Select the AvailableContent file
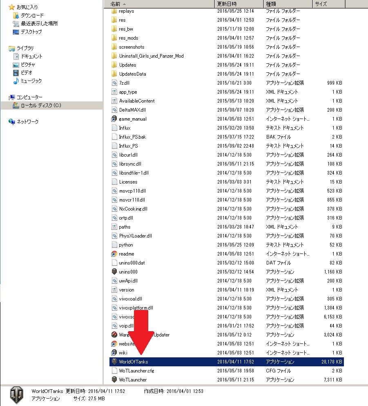368x406 pixels. 137,101
